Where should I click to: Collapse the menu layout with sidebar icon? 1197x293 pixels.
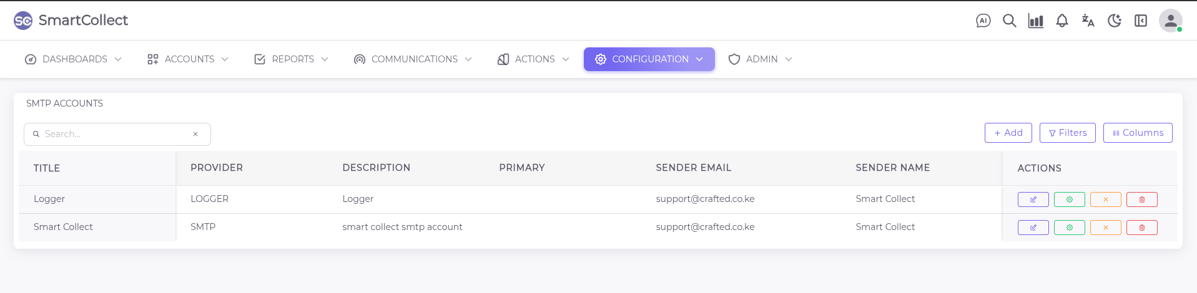(x=1140, y=21)
